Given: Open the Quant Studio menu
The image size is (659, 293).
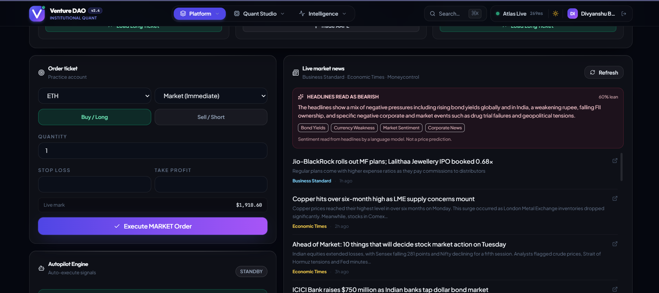Looking at the screenshot, I should coord(259,14).
